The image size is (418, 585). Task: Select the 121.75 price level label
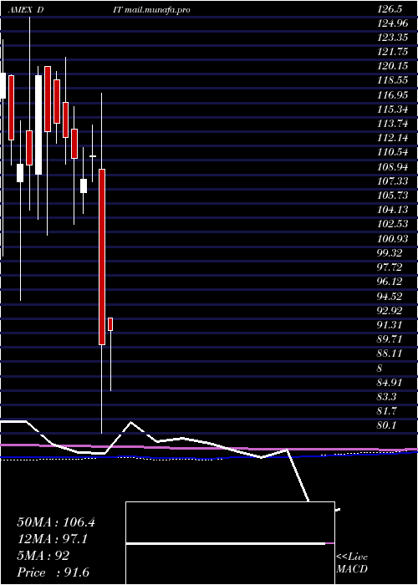pyautogui.click(x=392, y=52)
